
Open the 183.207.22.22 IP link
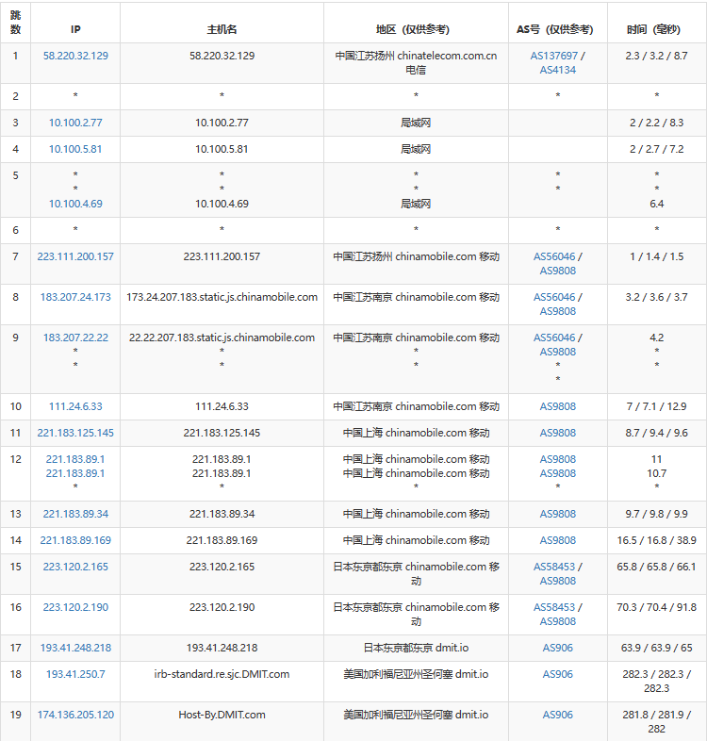point(75,338)
